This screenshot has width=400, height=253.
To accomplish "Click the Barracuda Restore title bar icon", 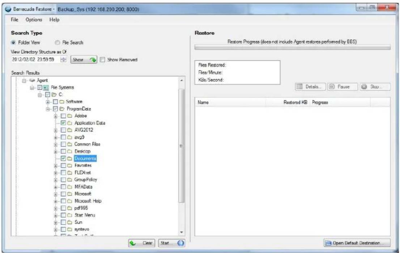I will click(x=8, y=9).
